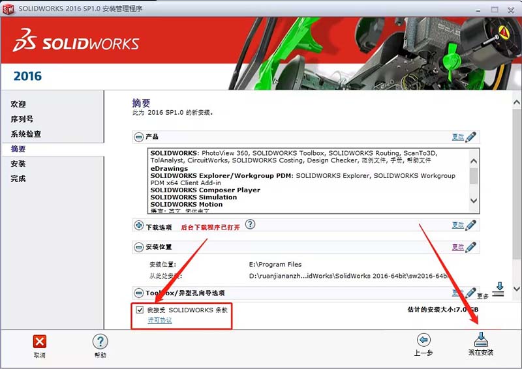The image size is (522, 369).
Task: Collapse the Toolbox/异型孔向导选项 section
Action: (138, 293)
